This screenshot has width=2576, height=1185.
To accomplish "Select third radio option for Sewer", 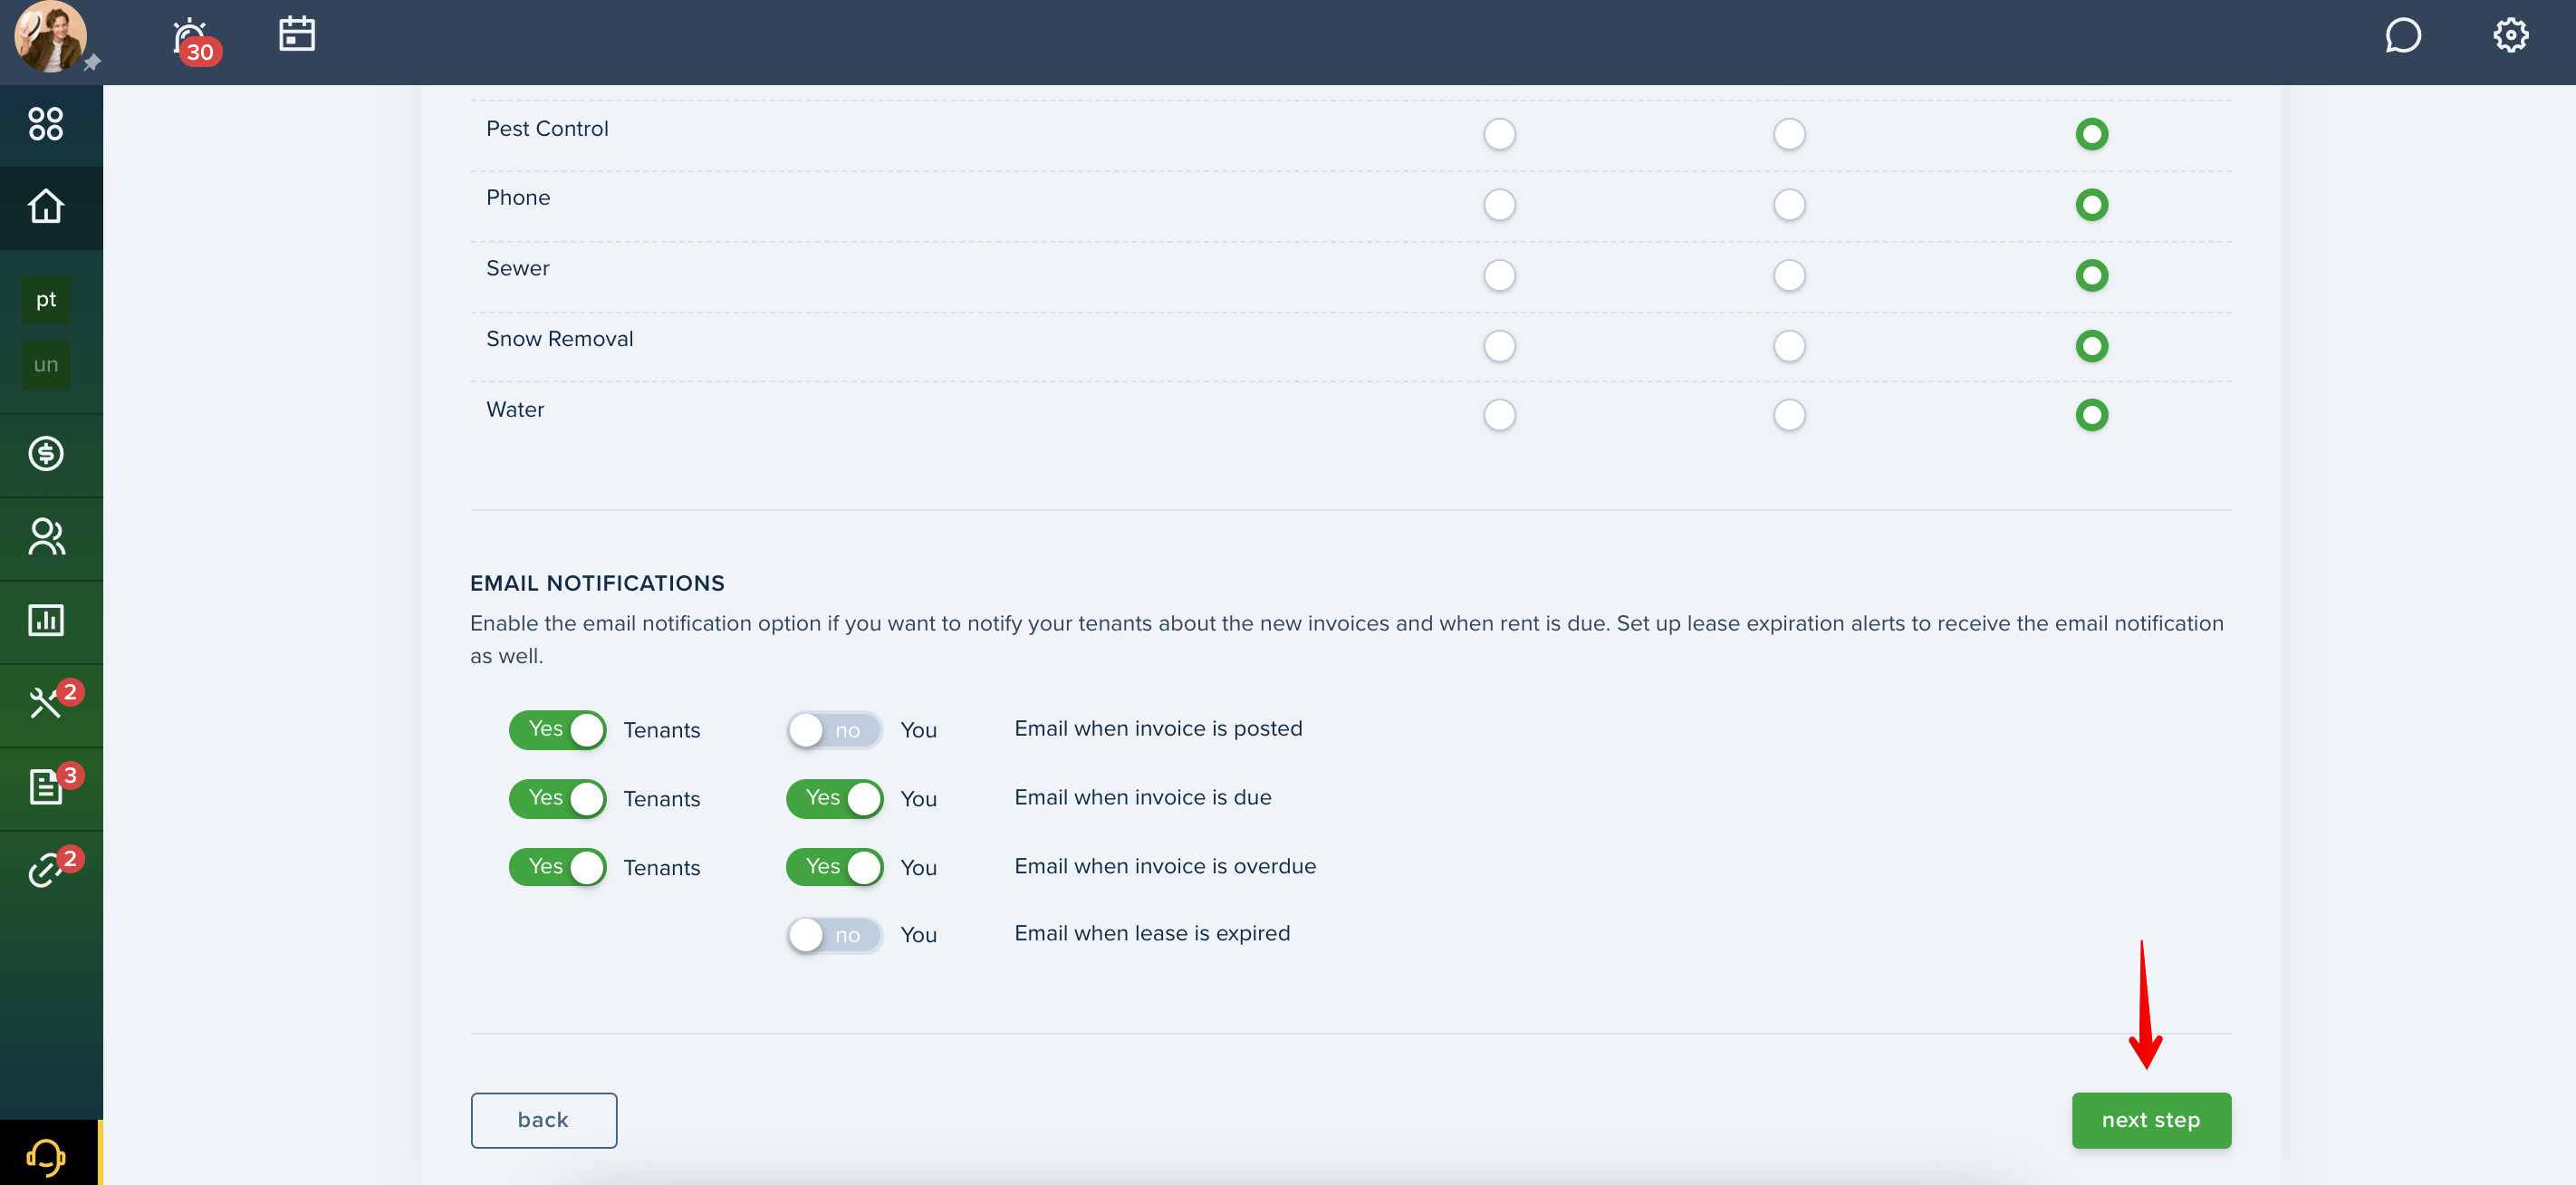I will (x=2091, y=275).
